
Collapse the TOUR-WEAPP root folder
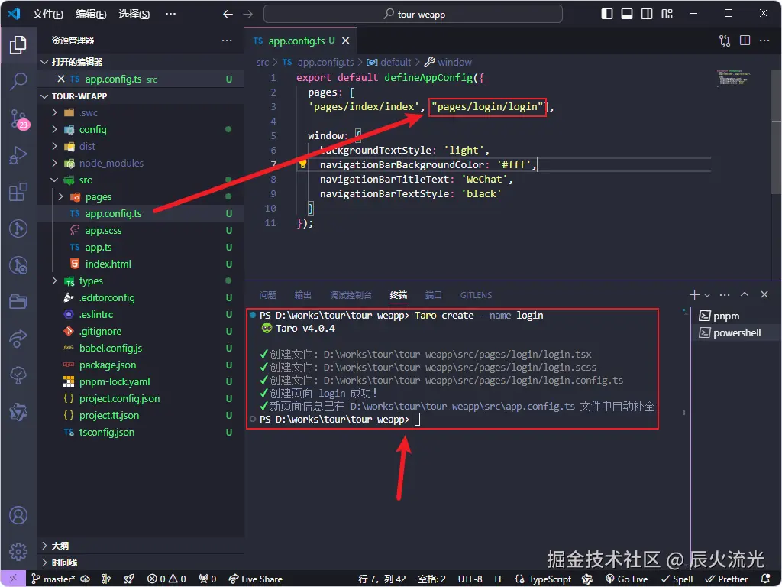click(44, 96)
